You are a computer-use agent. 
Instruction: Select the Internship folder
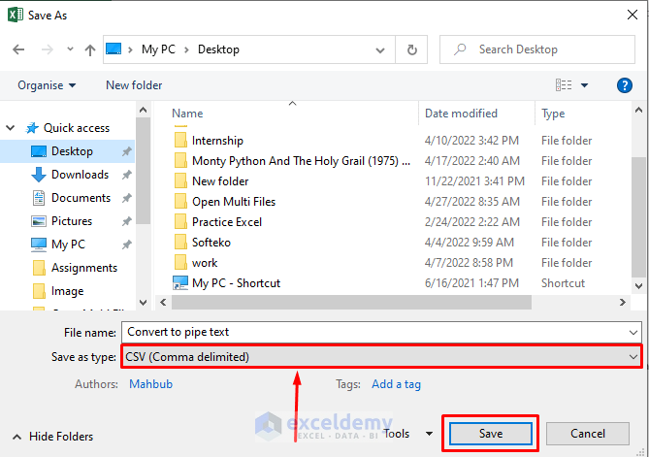(217, 141)
